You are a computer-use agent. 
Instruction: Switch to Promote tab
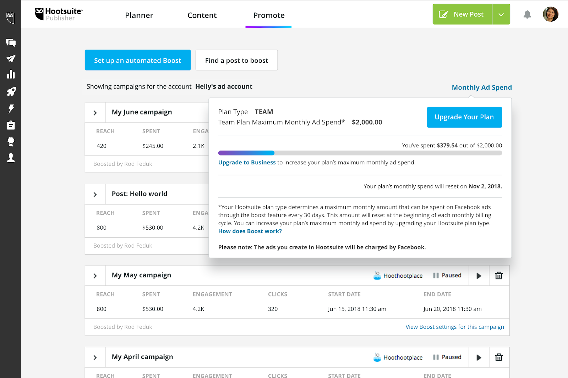pyautogui.click(x=269, y=15)
